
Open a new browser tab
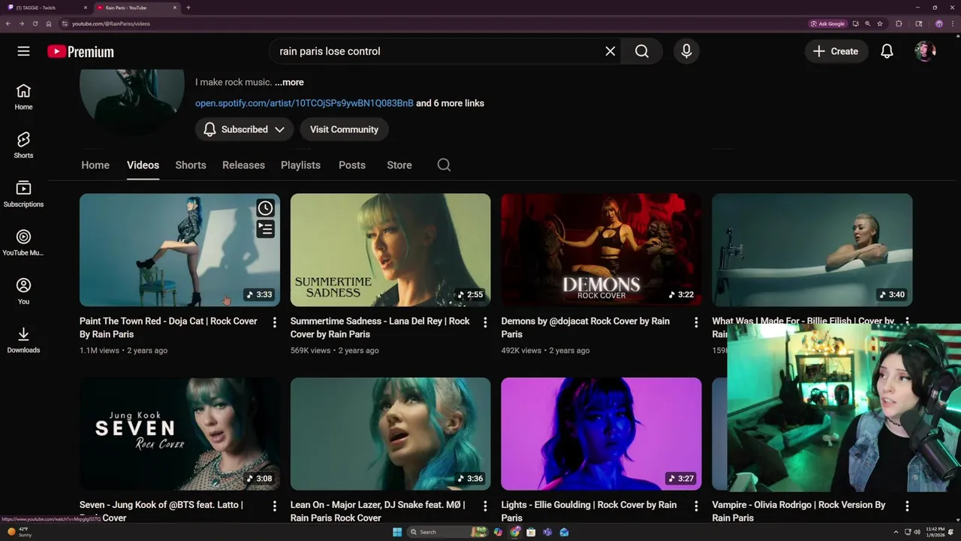pyautogui.click(x=188, y=8)
